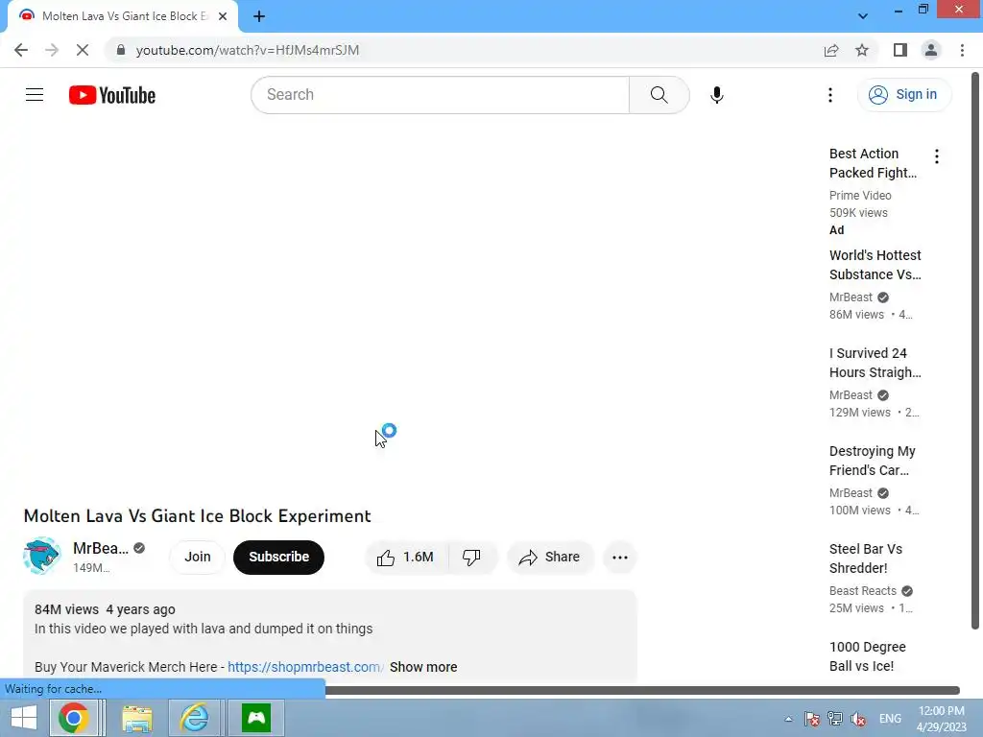
Task: Show hidden system tray icons
Action: click(x=788, y=719)
